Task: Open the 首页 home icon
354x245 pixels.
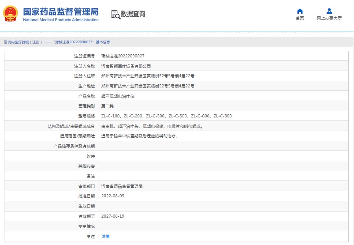Action: (x=300, y=11)
